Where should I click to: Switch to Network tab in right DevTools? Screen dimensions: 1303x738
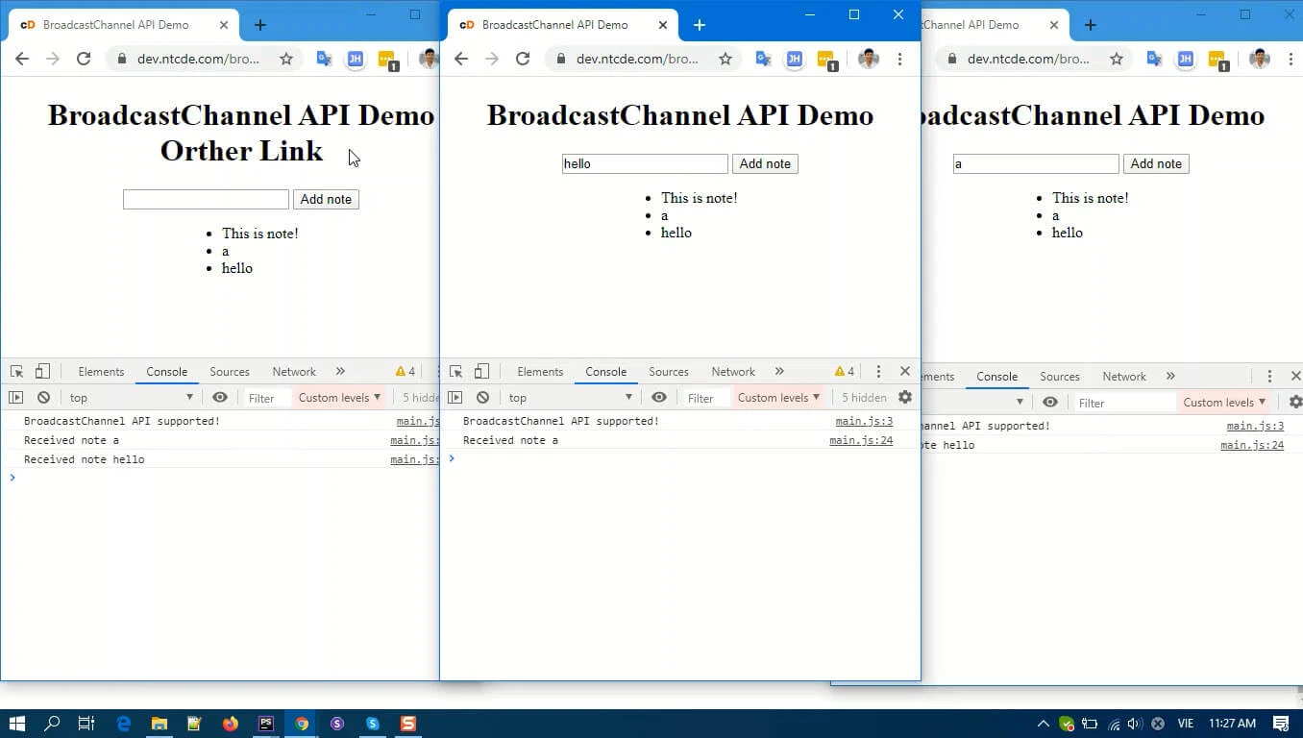coord(1124,377)
